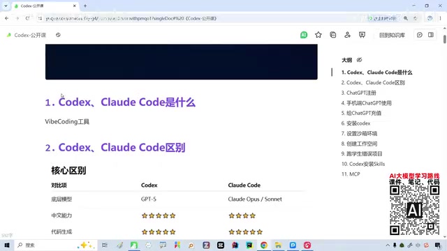
Task: Open outline item 7. 设置沙箱环境
Action: click(x=359, y=133)
